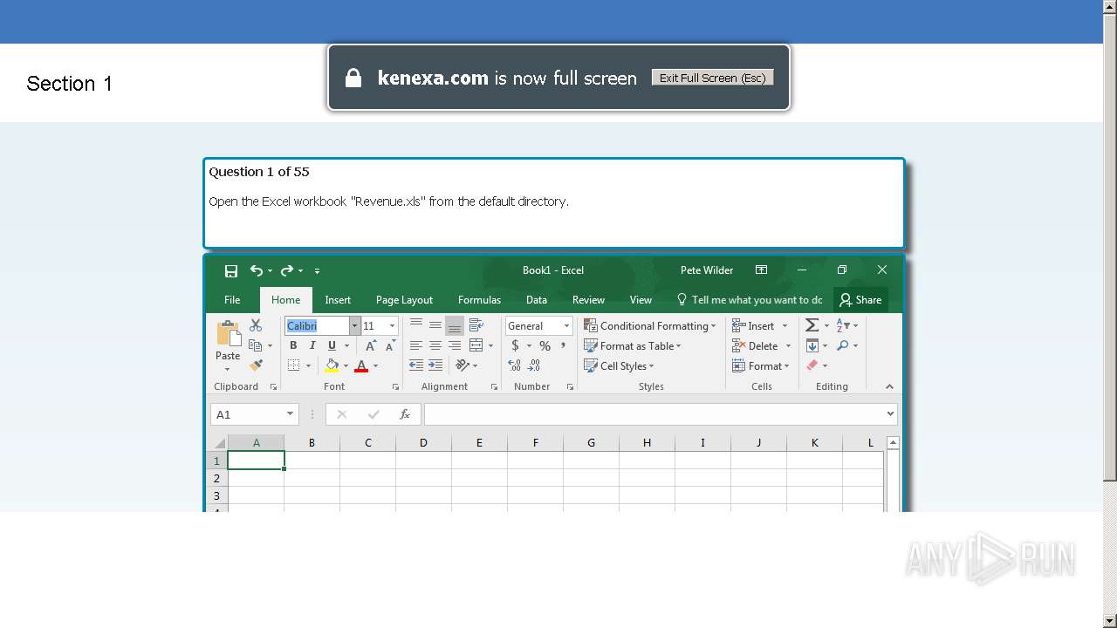Open the File tab
The image size is (1117, 628).
tap(232, 300)
